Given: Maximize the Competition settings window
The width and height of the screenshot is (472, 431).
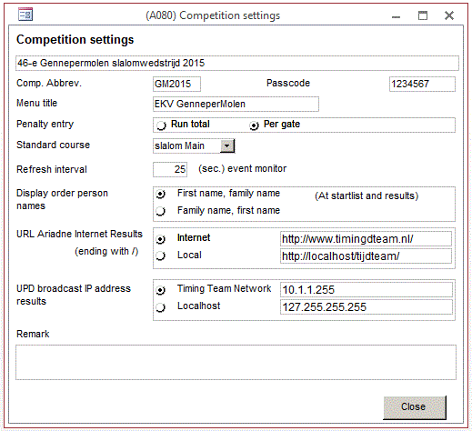Looking at the screenshot, I should point(423,15).
